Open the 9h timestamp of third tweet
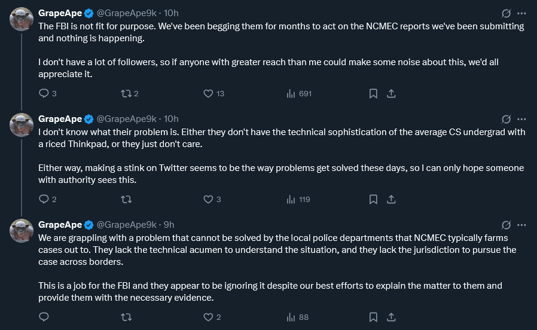537x330 pixels. [x=169, y=225]
